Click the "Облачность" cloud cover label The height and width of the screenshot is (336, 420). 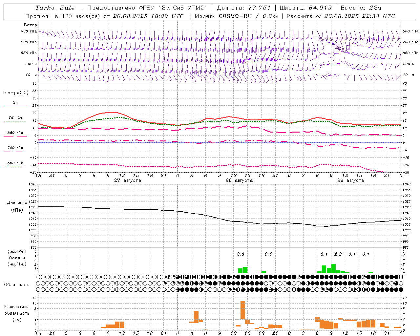[x=16, y=284]
